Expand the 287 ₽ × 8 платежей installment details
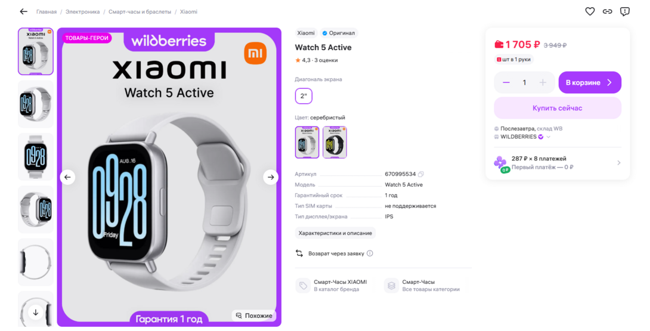Viewport: 650px width, 331px height. coord(619,163)
